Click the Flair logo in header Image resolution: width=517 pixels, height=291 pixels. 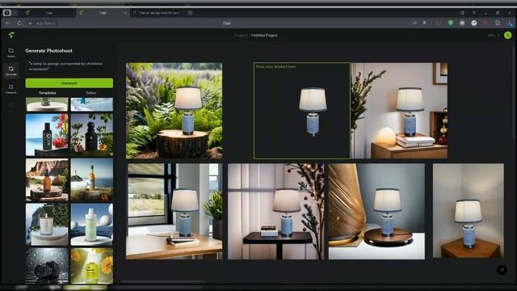click(x=11, y=35)
